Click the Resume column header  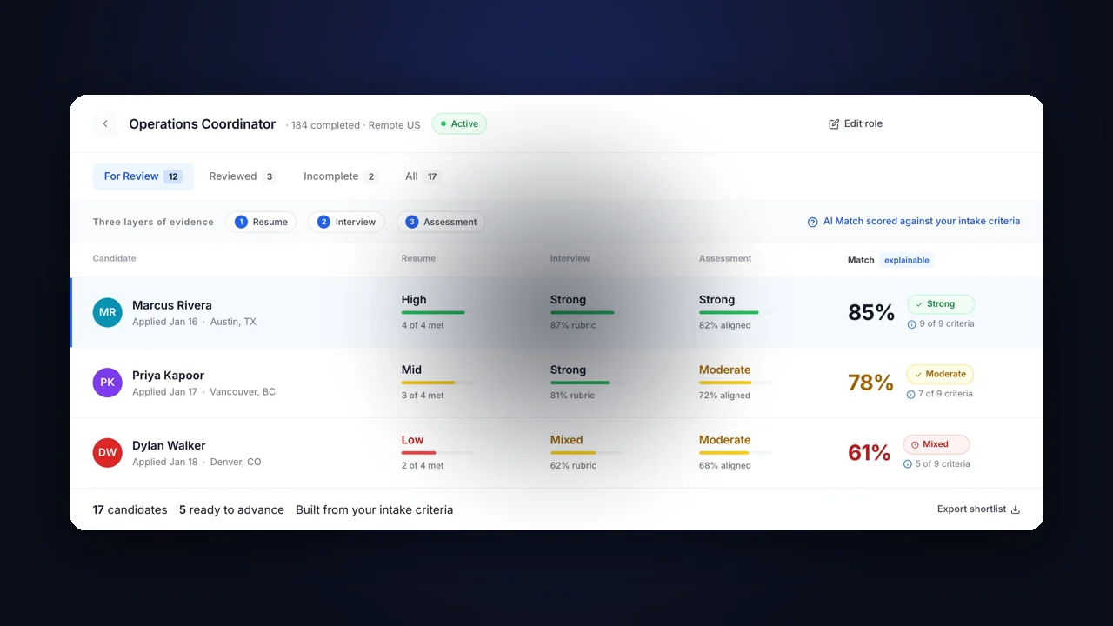click(x=418, y=258)
